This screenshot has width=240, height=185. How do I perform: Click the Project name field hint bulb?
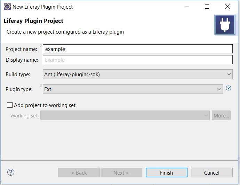click(41, 46)
